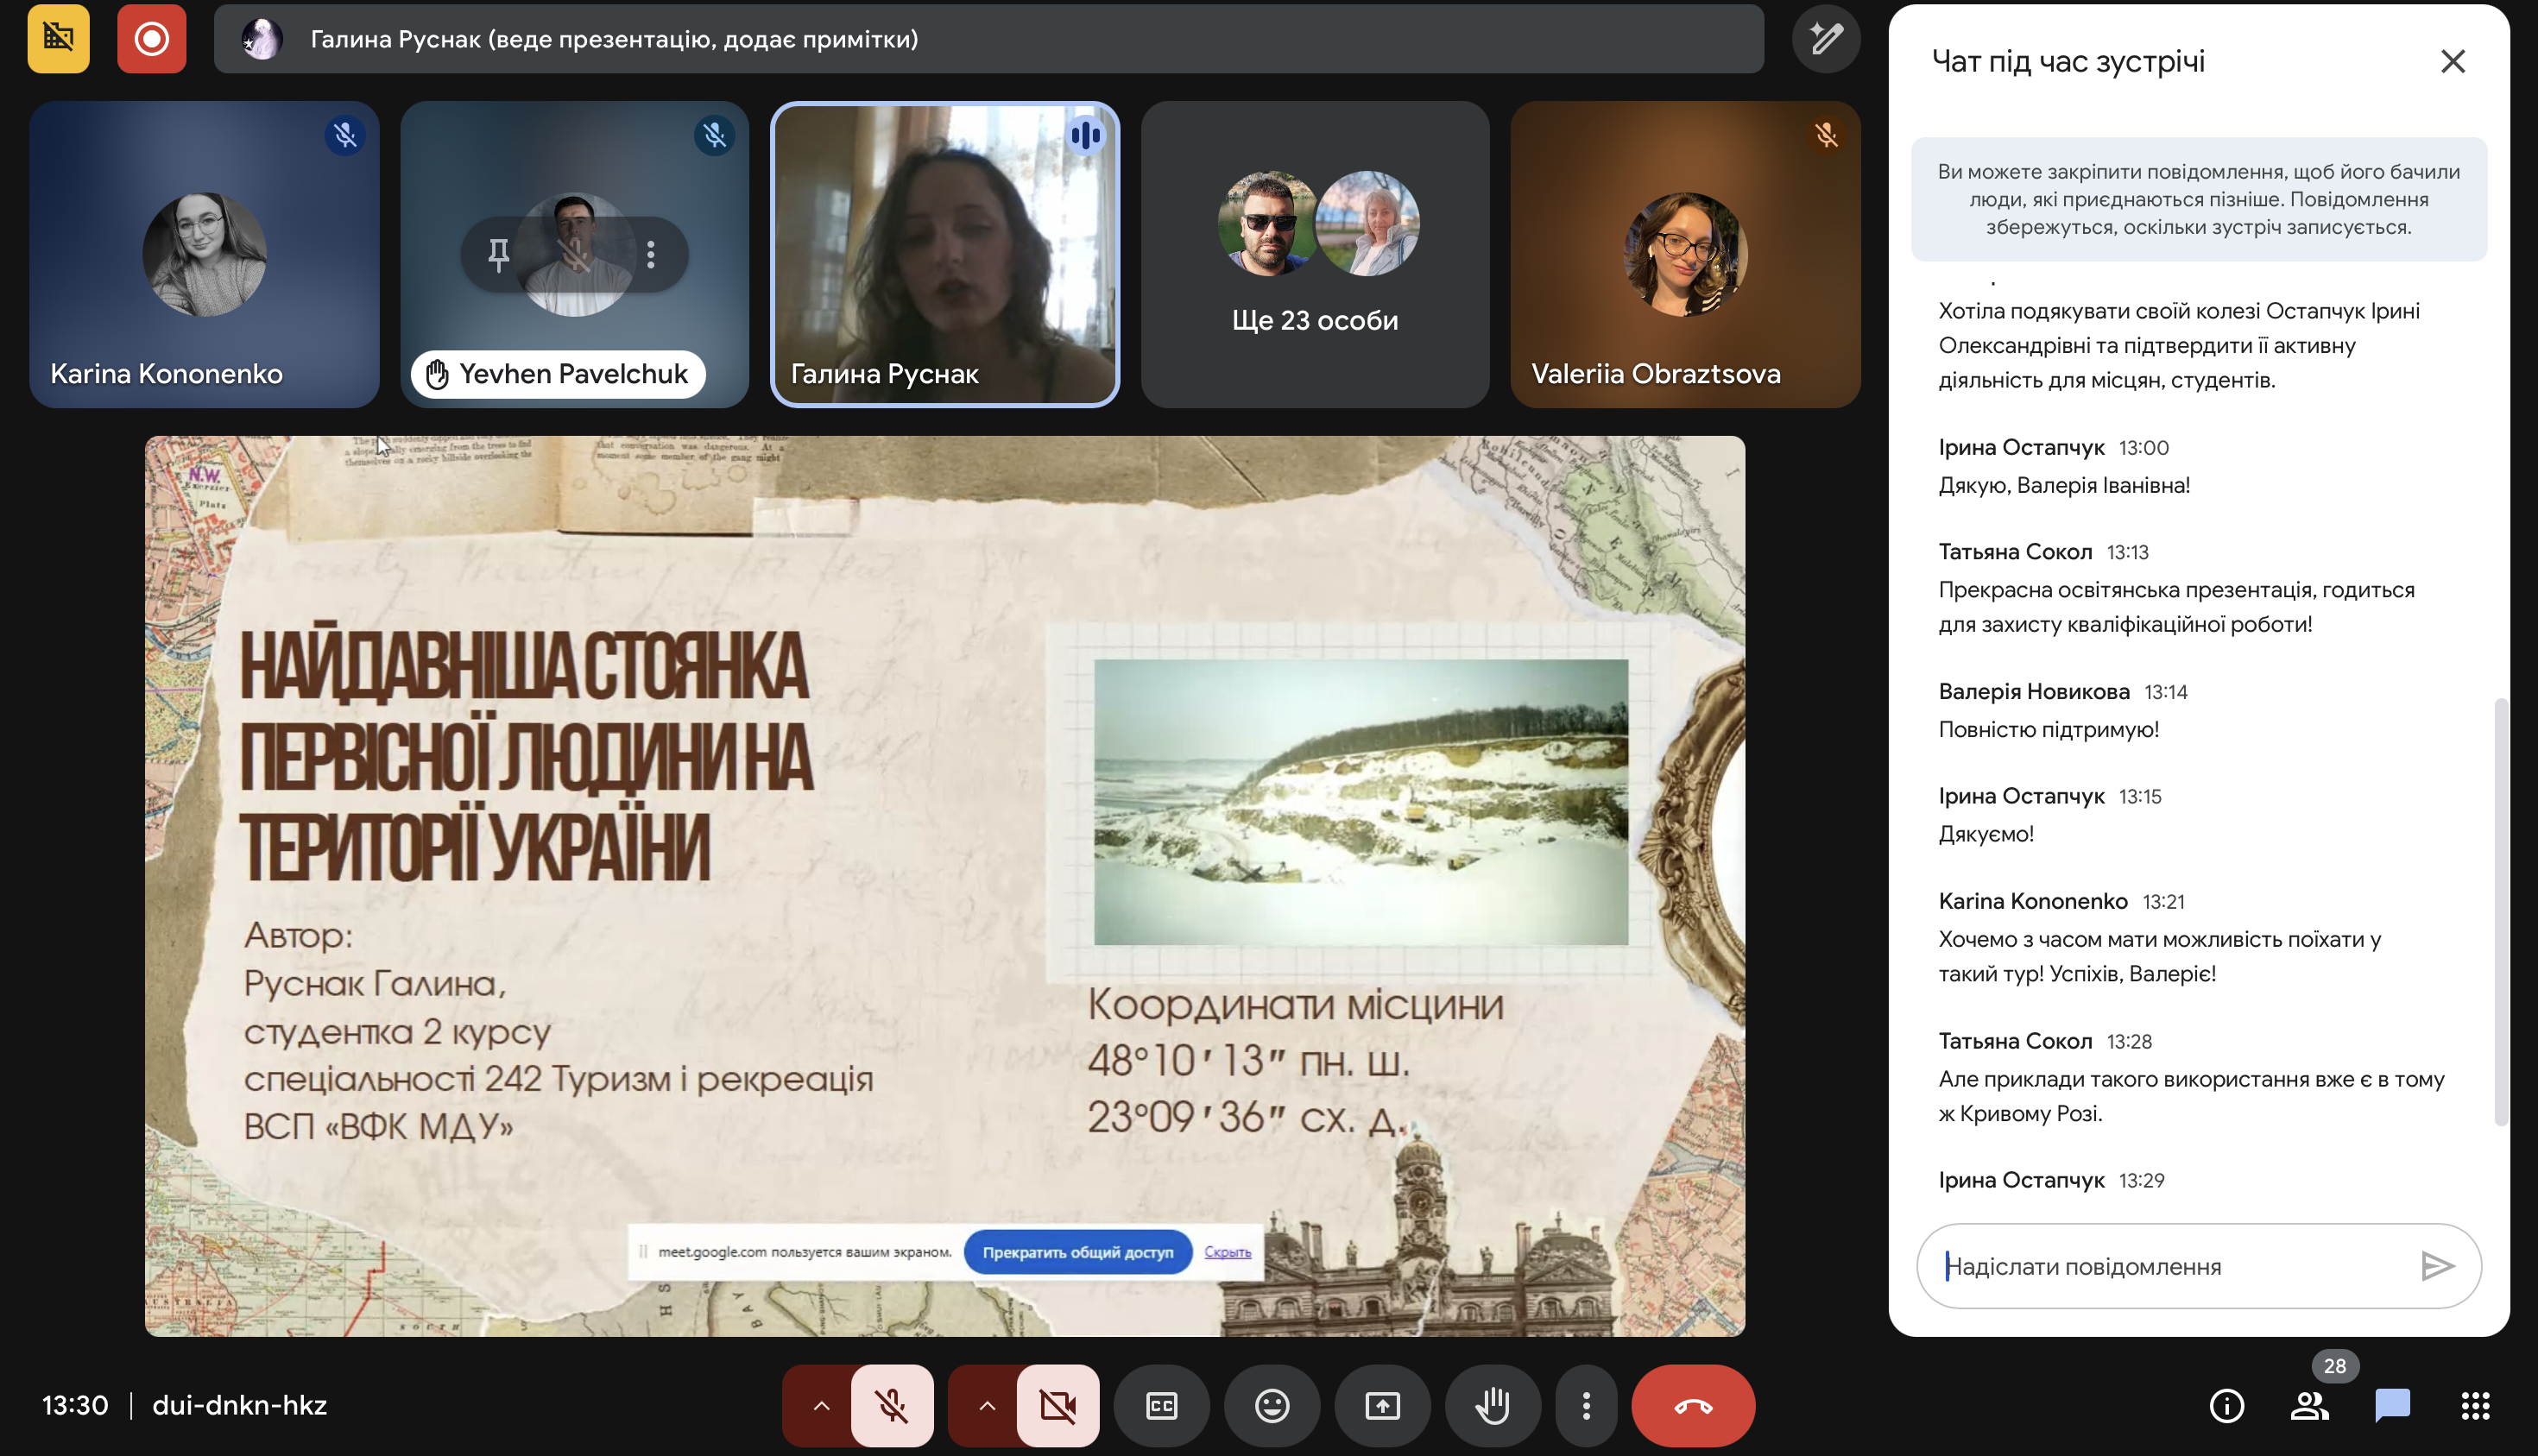
Task: Toggle the chat panel icon
Action: 2391,1406
